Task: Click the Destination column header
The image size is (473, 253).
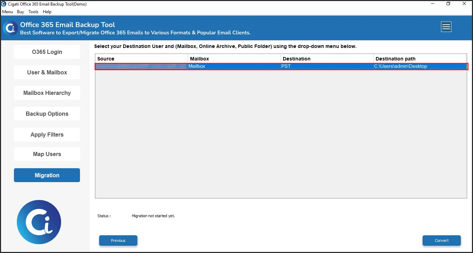Action: tap(327, 58)
